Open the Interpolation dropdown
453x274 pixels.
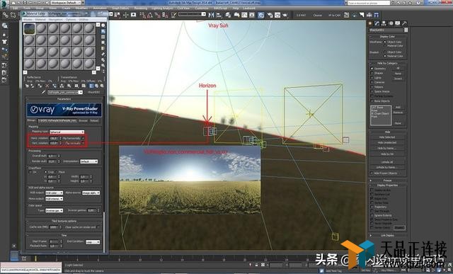[x=88, y=161]
